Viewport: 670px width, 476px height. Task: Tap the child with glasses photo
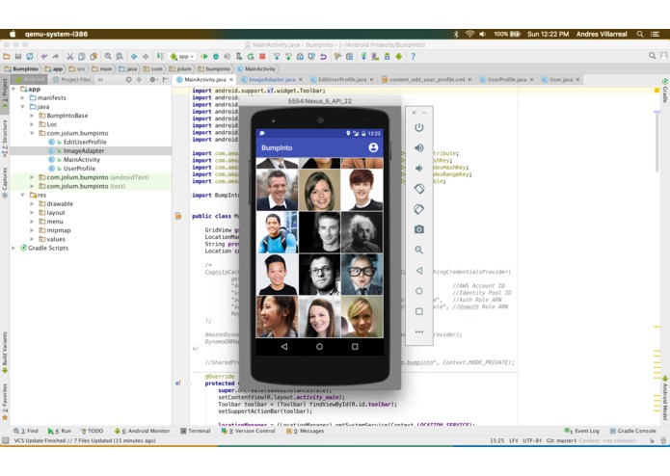point(362,275)
